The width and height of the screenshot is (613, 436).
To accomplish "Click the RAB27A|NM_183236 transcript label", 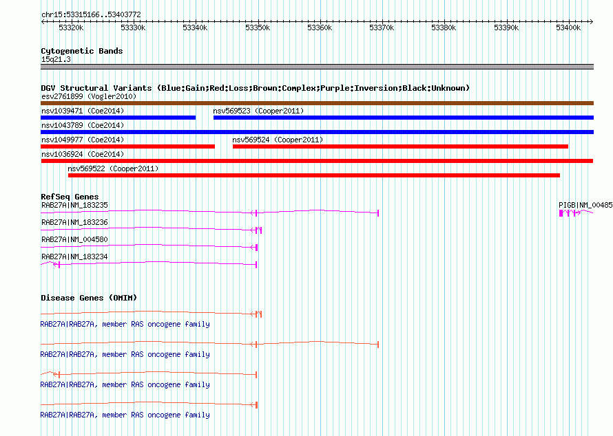I will click(x=74, y=223).
